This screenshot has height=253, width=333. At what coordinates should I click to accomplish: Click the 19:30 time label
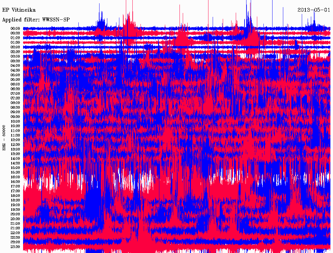(15, 210)
